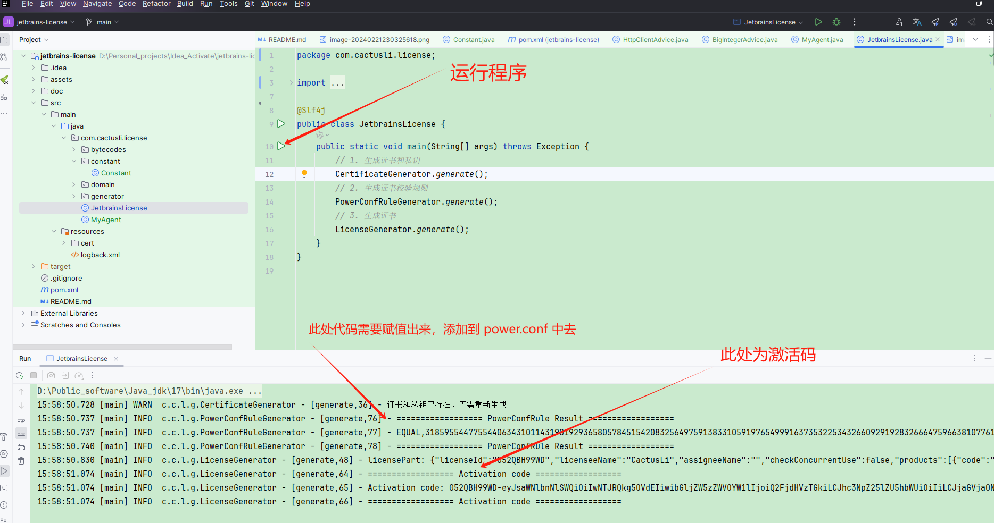Viewport: 994px width, 523px height.
Task: Click the camera icon in the Run toolbar
Action: click(51, 375)
